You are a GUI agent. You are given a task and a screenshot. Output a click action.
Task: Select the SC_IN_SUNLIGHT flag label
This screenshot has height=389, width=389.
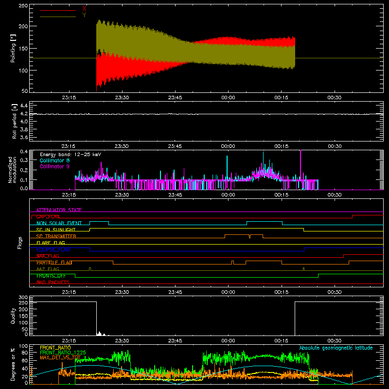[56, 230]
